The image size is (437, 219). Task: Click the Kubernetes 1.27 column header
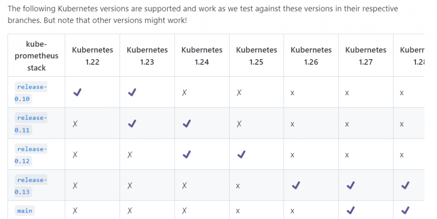366,56
